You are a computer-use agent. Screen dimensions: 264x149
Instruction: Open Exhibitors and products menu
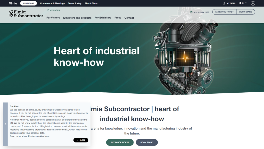[77, 18]
